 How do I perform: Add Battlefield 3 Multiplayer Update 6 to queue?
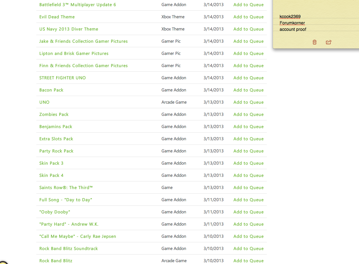(x=248, y=5)
